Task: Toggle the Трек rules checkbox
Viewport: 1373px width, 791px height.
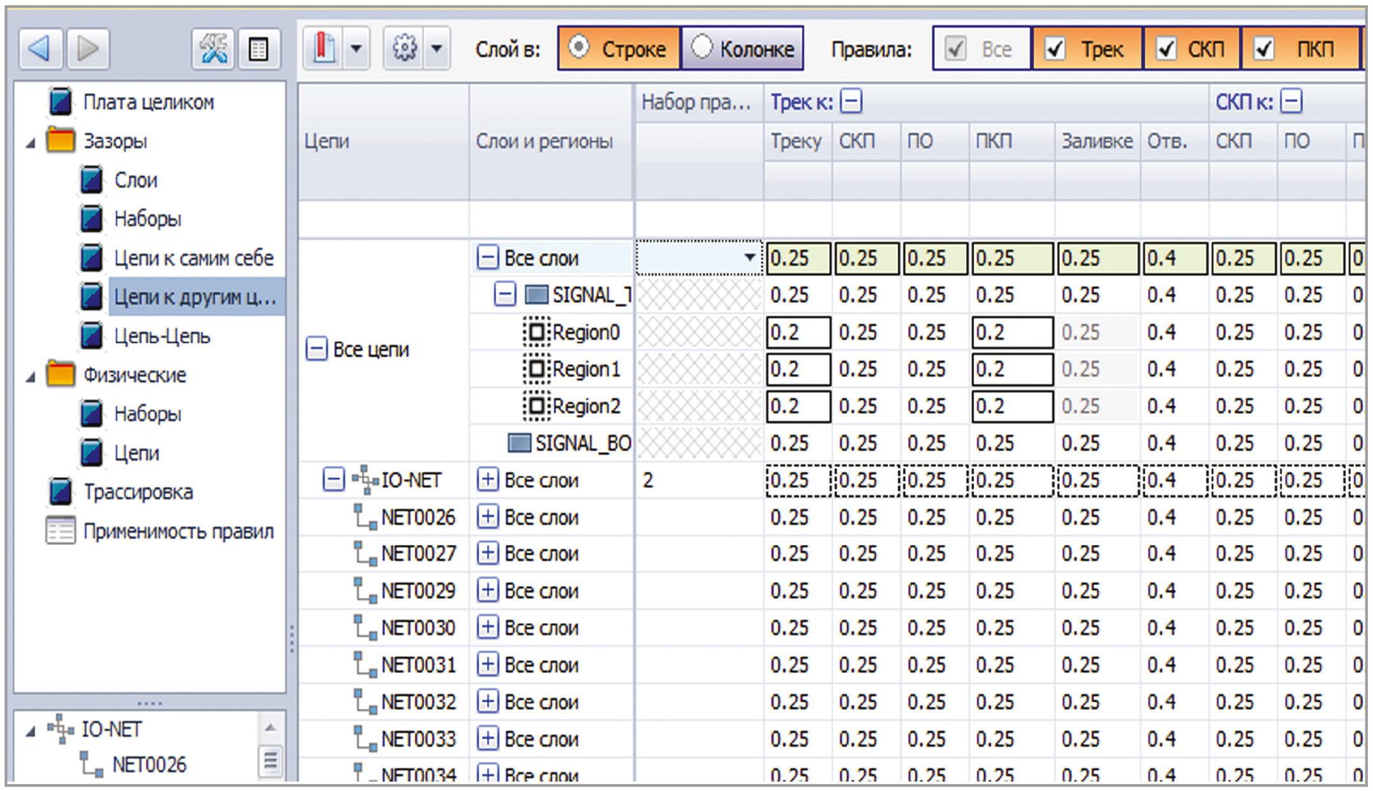Action: [x=1055, y=48]
